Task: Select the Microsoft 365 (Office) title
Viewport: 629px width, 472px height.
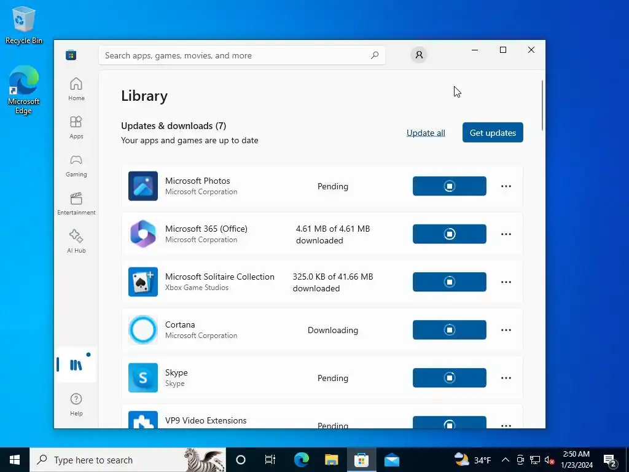Action: pyautogui.click(x=206, y=229)
